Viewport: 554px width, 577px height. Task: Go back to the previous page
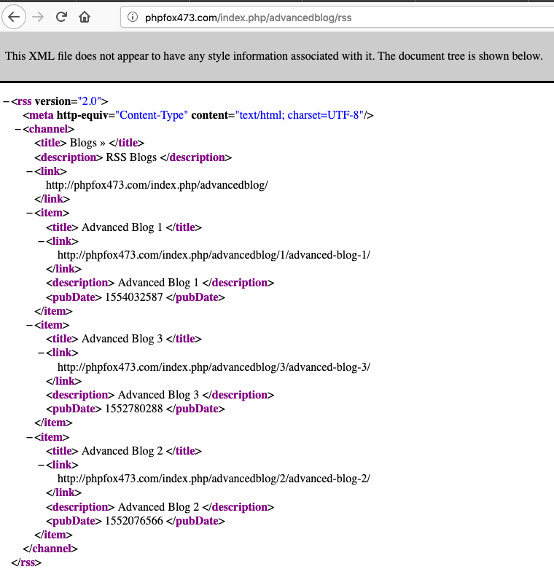tap(14, 17)
